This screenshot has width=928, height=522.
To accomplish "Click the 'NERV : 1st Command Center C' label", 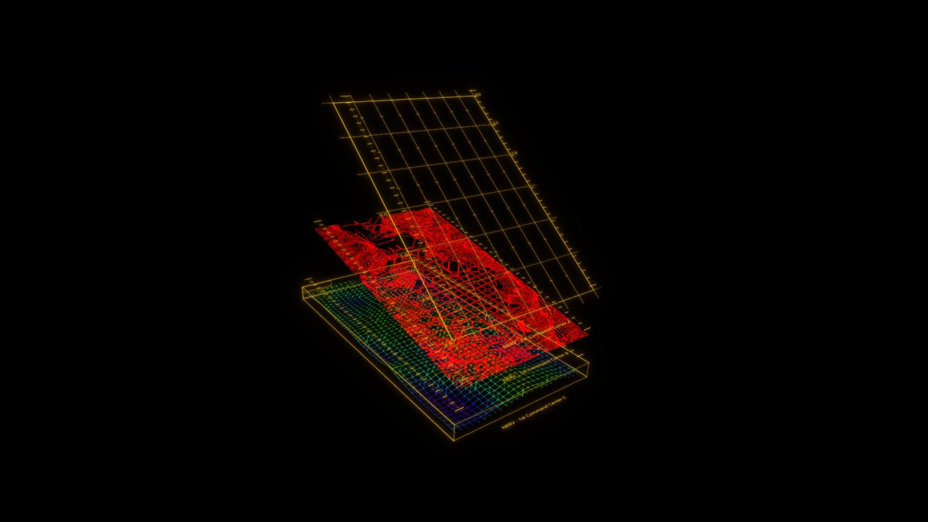I will 534,412.
